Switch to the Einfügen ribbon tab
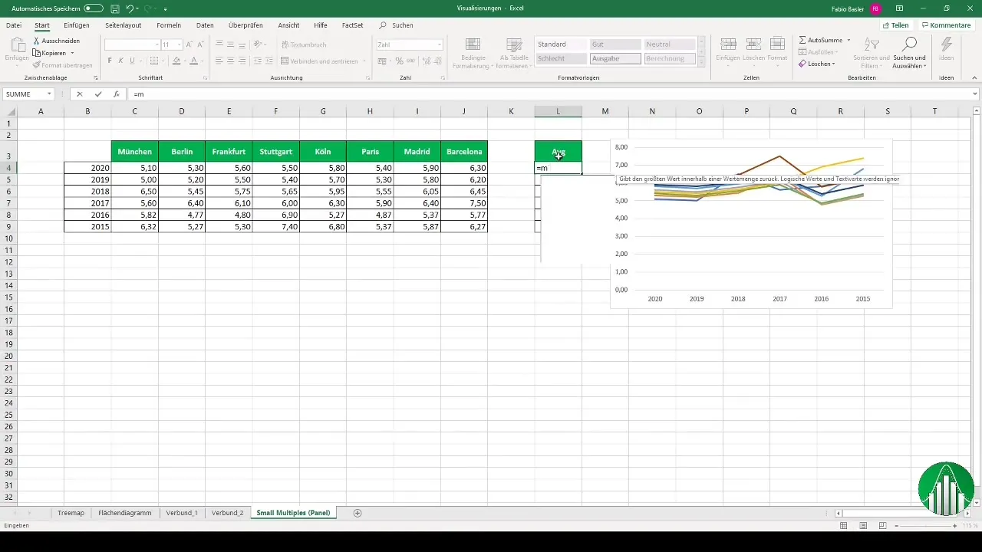 click(77, 25)
